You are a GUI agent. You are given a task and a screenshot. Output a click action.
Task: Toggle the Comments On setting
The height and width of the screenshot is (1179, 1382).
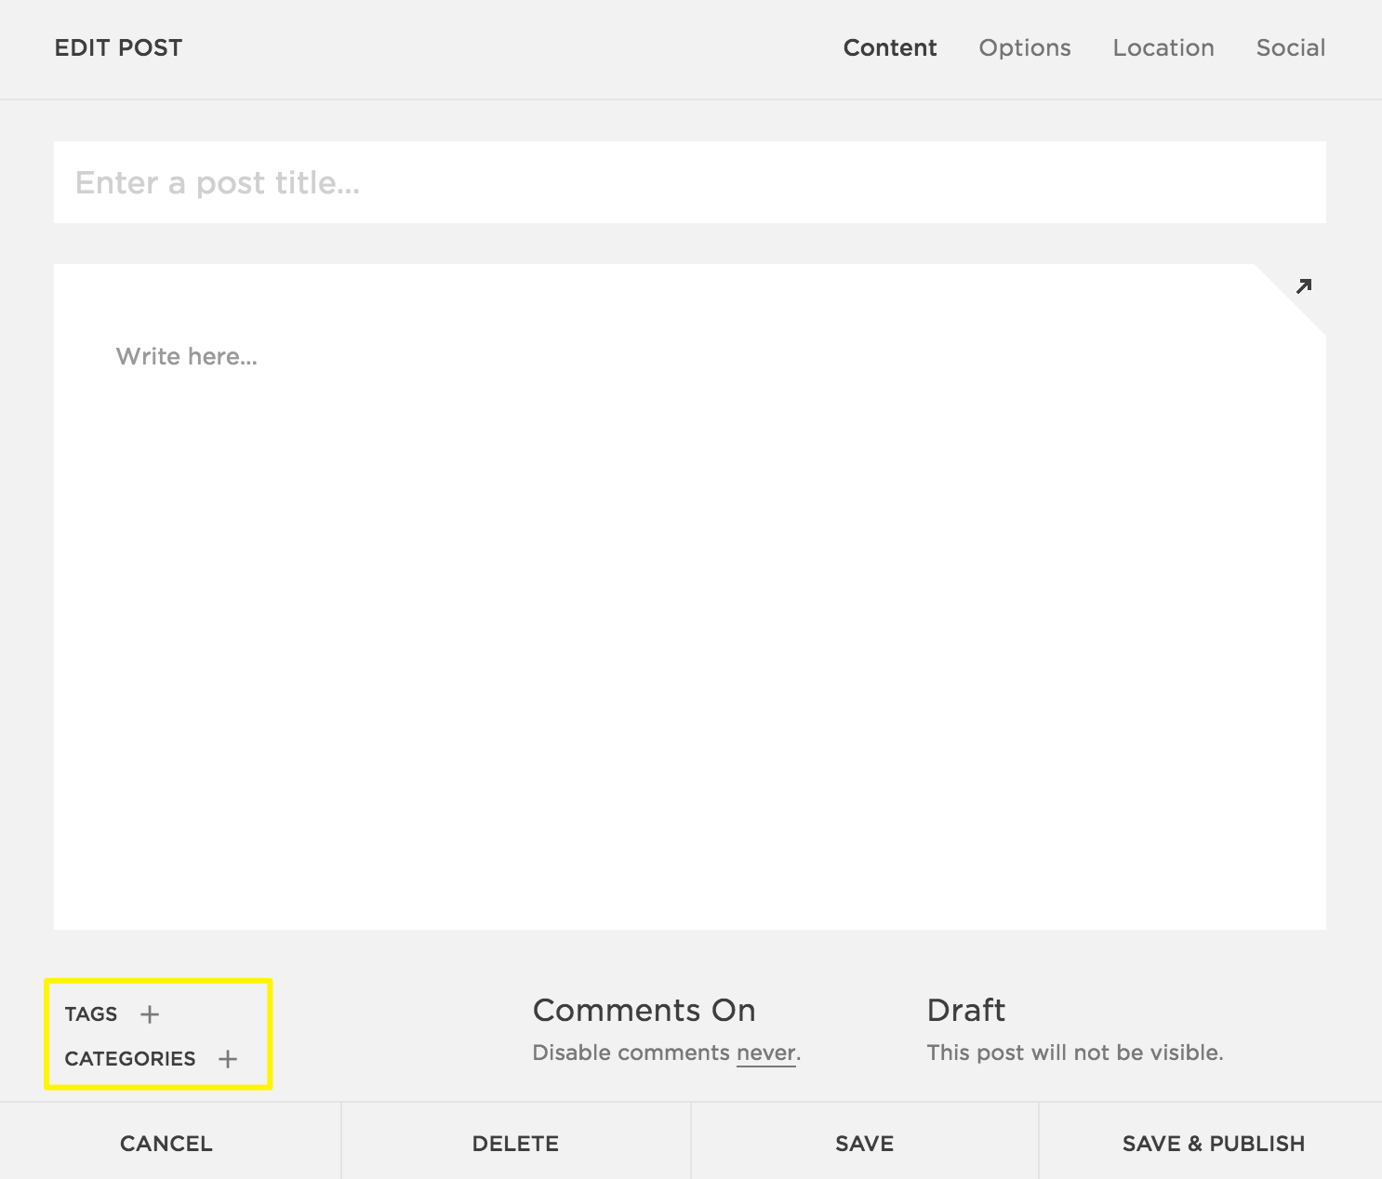click(x=644, y=1011)
